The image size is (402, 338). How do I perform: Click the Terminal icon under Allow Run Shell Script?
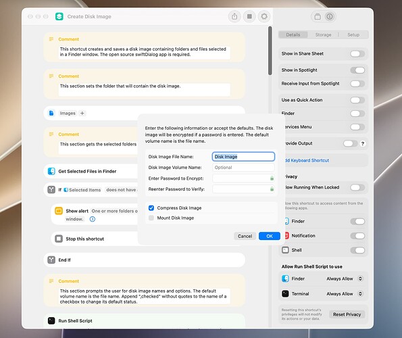[285, 293]
